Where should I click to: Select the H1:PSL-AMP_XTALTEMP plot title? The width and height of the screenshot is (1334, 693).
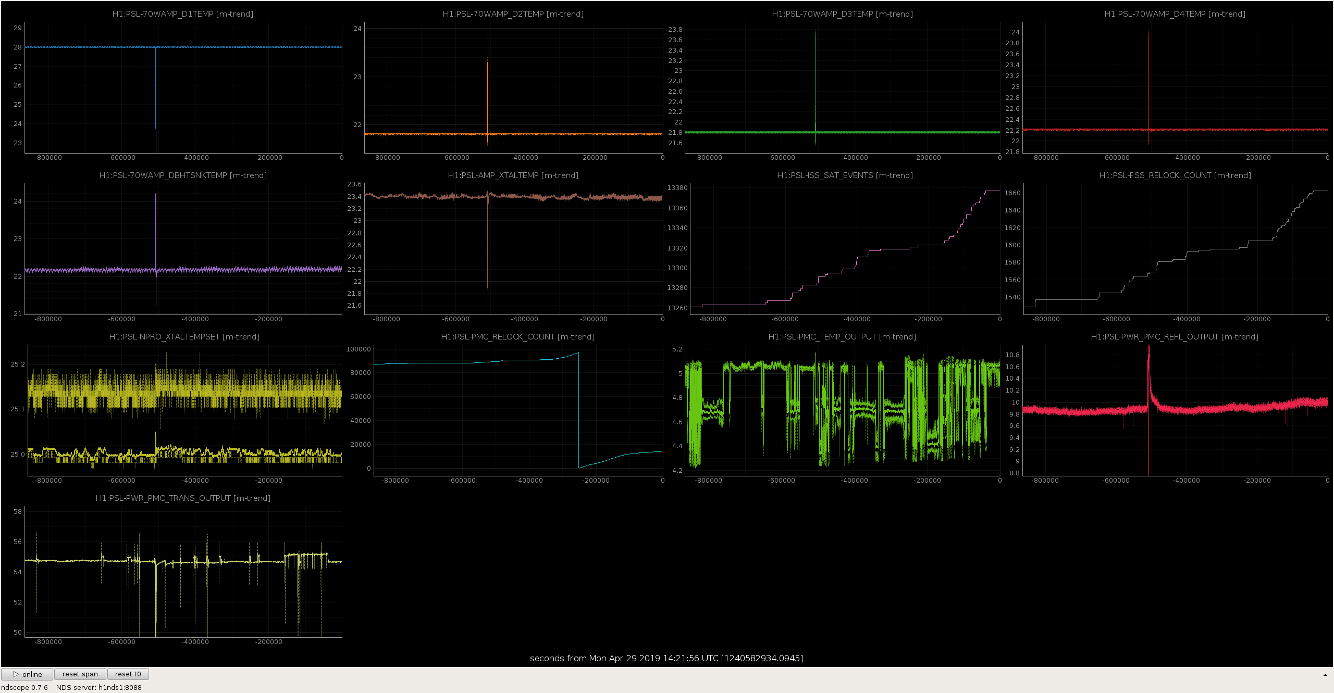[513, 175]
